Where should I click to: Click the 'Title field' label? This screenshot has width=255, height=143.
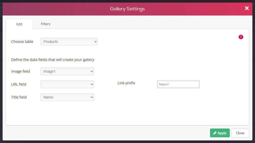(19, 97)
